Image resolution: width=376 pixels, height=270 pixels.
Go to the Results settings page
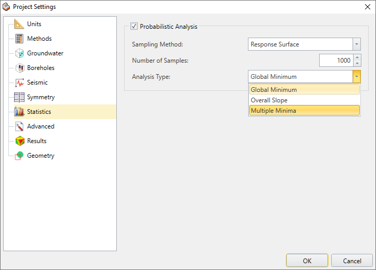pyautogui.click(x=37, y=141)
